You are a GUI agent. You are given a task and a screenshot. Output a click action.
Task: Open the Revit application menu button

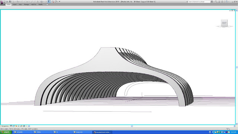[2, 3]
